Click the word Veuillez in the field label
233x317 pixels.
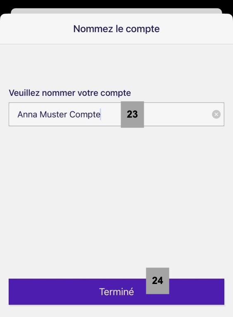click(x=24, y=93)
